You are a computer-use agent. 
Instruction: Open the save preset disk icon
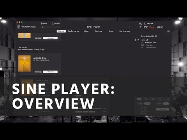[140, 23]
